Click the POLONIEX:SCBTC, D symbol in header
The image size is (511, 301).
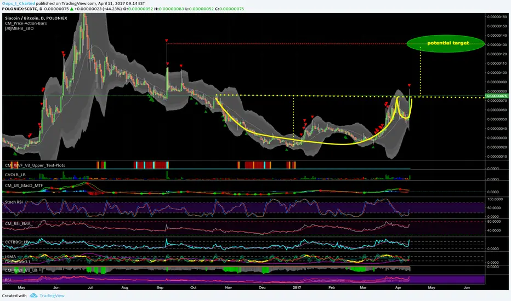click(22, 9)
